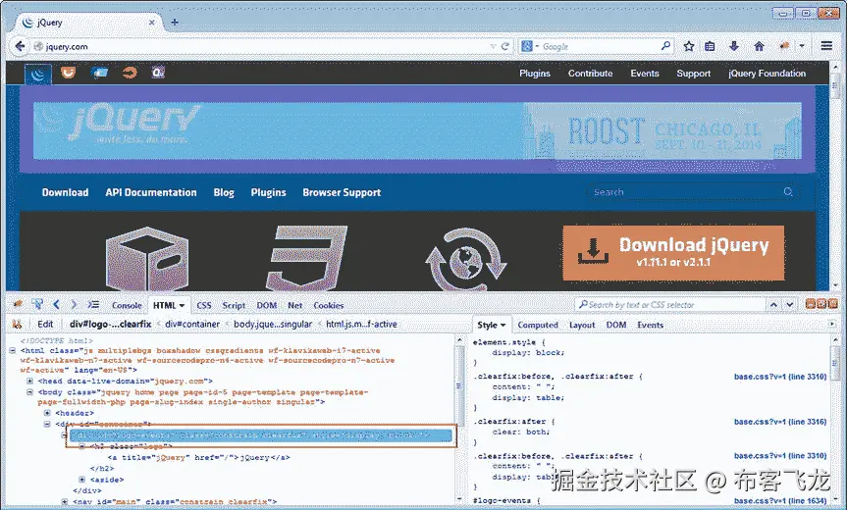The width and height of the screenshot is (847, 510).
Task: Open Browser Support navigation link
Action: 342,192
